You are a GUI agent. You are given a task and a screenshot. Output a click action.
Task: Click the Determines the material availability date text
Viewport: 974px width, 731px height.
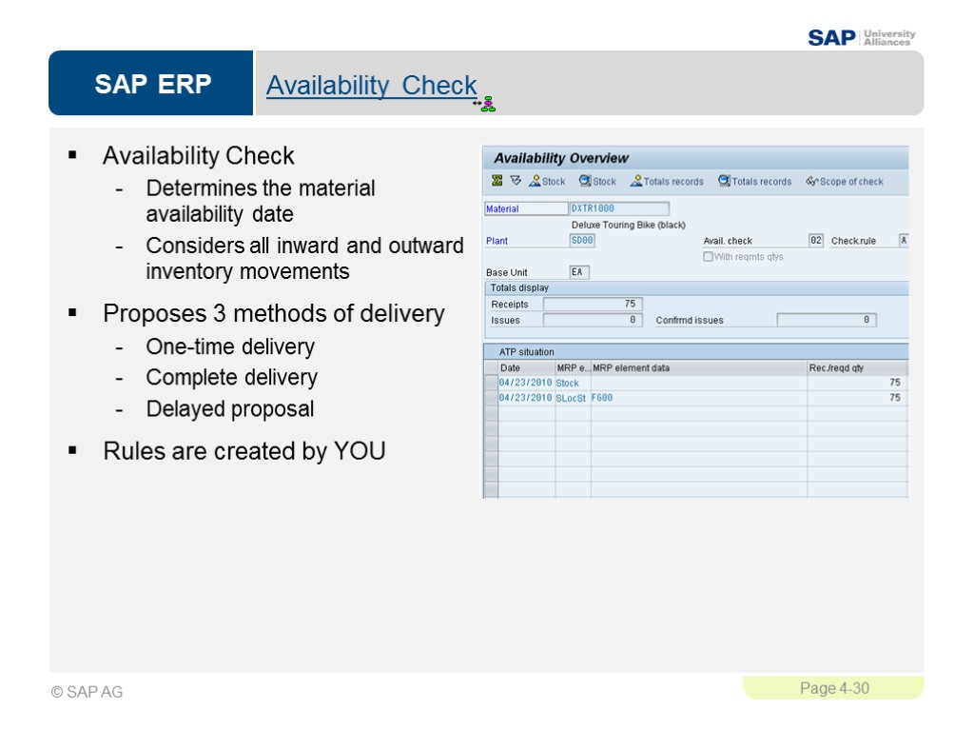tap(261, 201)
